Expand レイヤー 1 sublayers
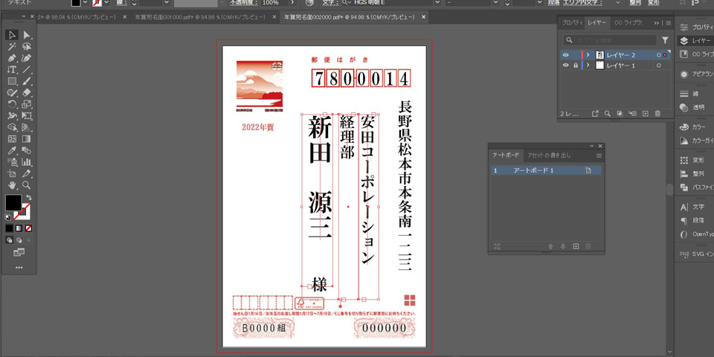714x357 pixels. [x=588, y=66]
